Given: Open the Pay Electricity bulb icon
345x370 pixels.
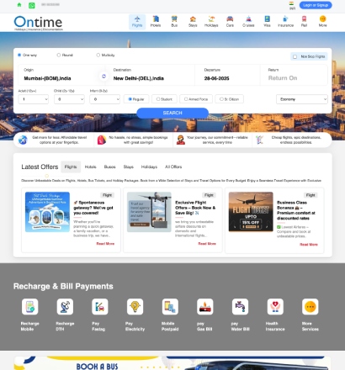Looking at the screenshot, I should point(135,306).
